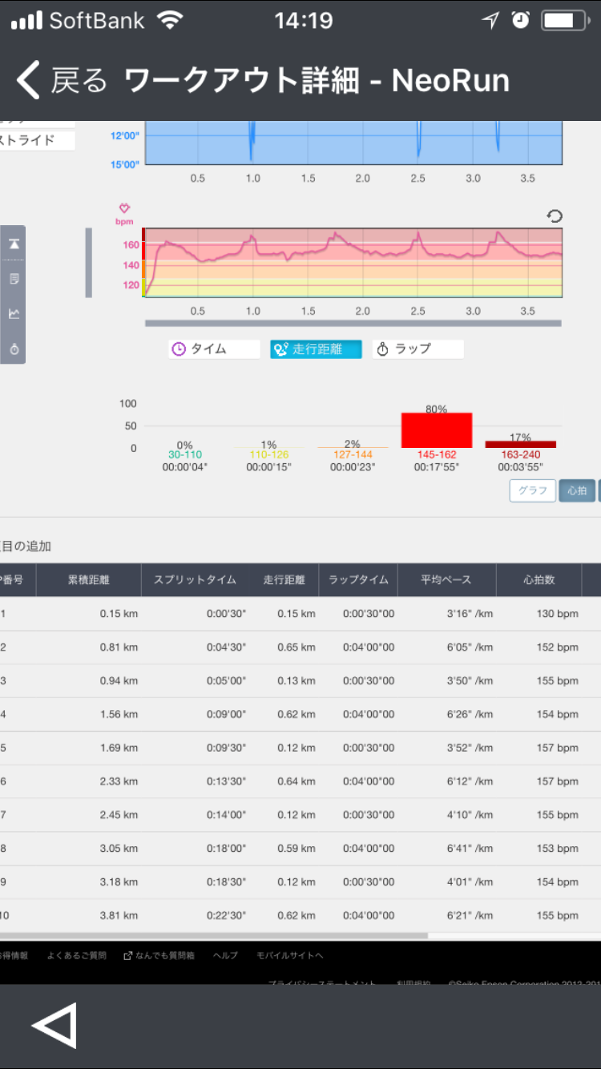Click the lap table horizontal scrollbar
The image size is (601, 1069).
(x=214, y=935)
